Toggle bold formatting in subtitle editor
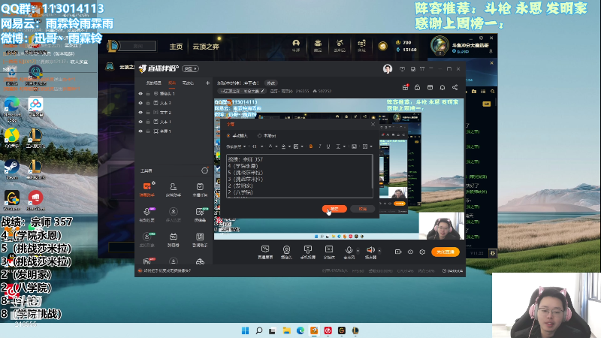 pyautogui.click(x=311, y=146)
